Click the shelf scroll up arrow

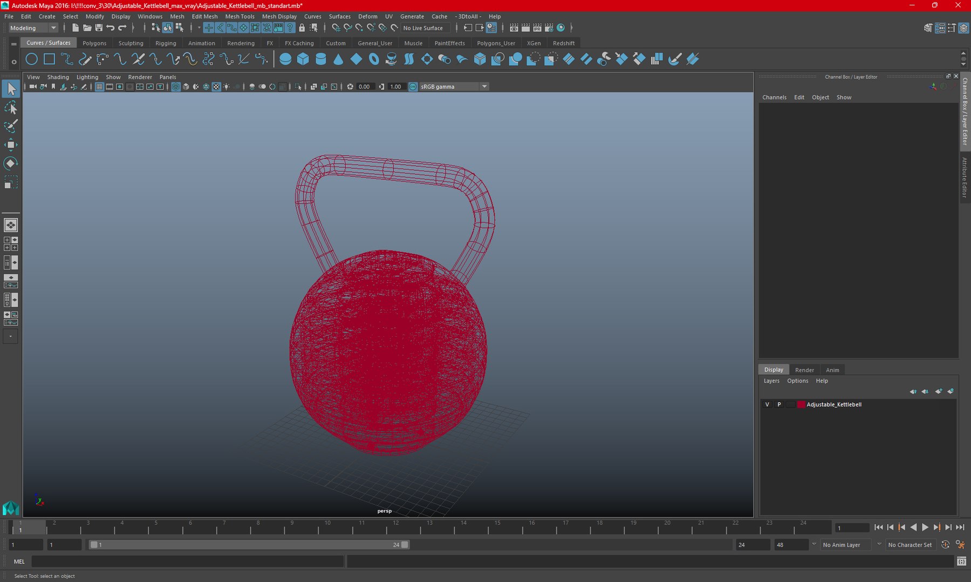(x=963, y=53)
